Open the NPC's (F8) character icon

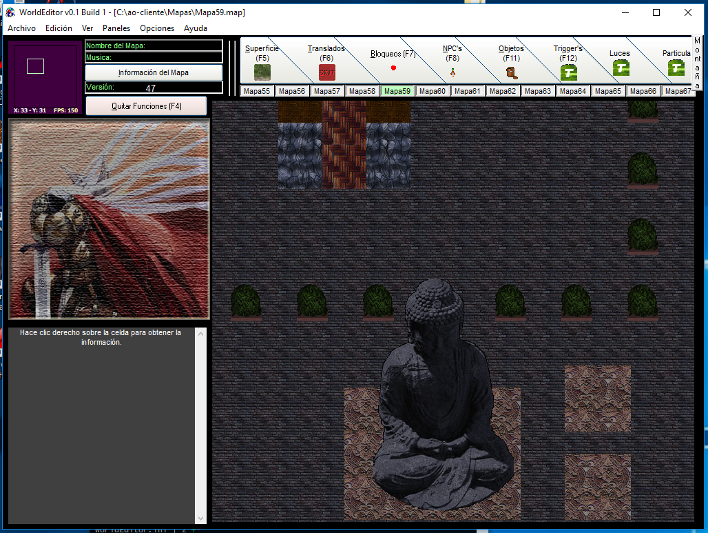click(452, 72)
